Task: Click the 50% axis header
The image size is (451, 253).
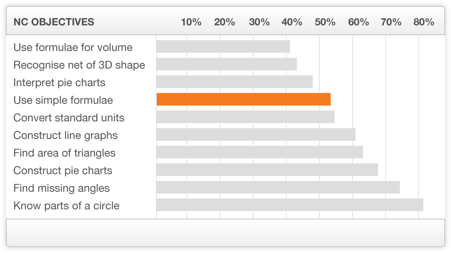Action: [325, 22]
